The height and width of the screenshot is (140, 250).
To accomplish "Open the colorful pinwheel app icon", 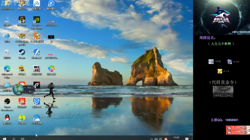I will 51,70.
